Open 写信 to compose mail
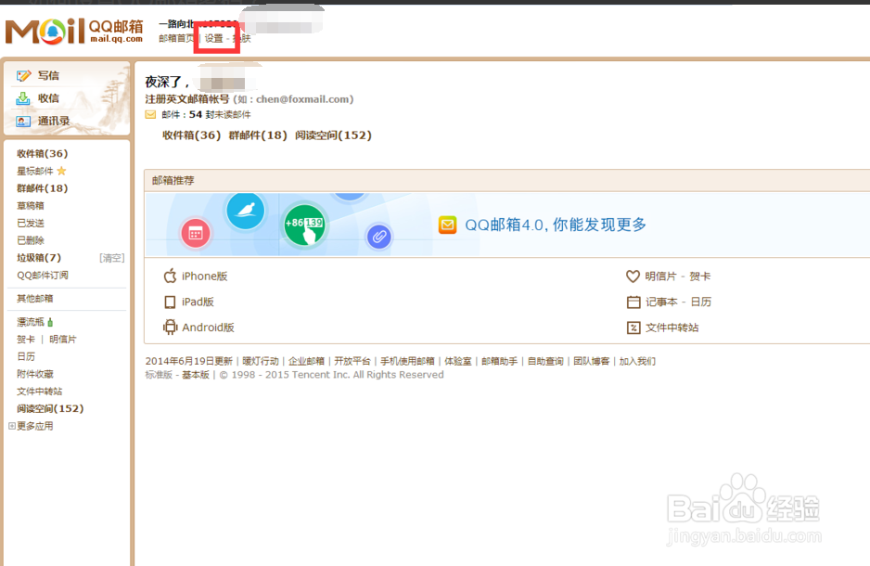Image resolution: width=870 pixels, height=566 pixels. coord(48,75)
